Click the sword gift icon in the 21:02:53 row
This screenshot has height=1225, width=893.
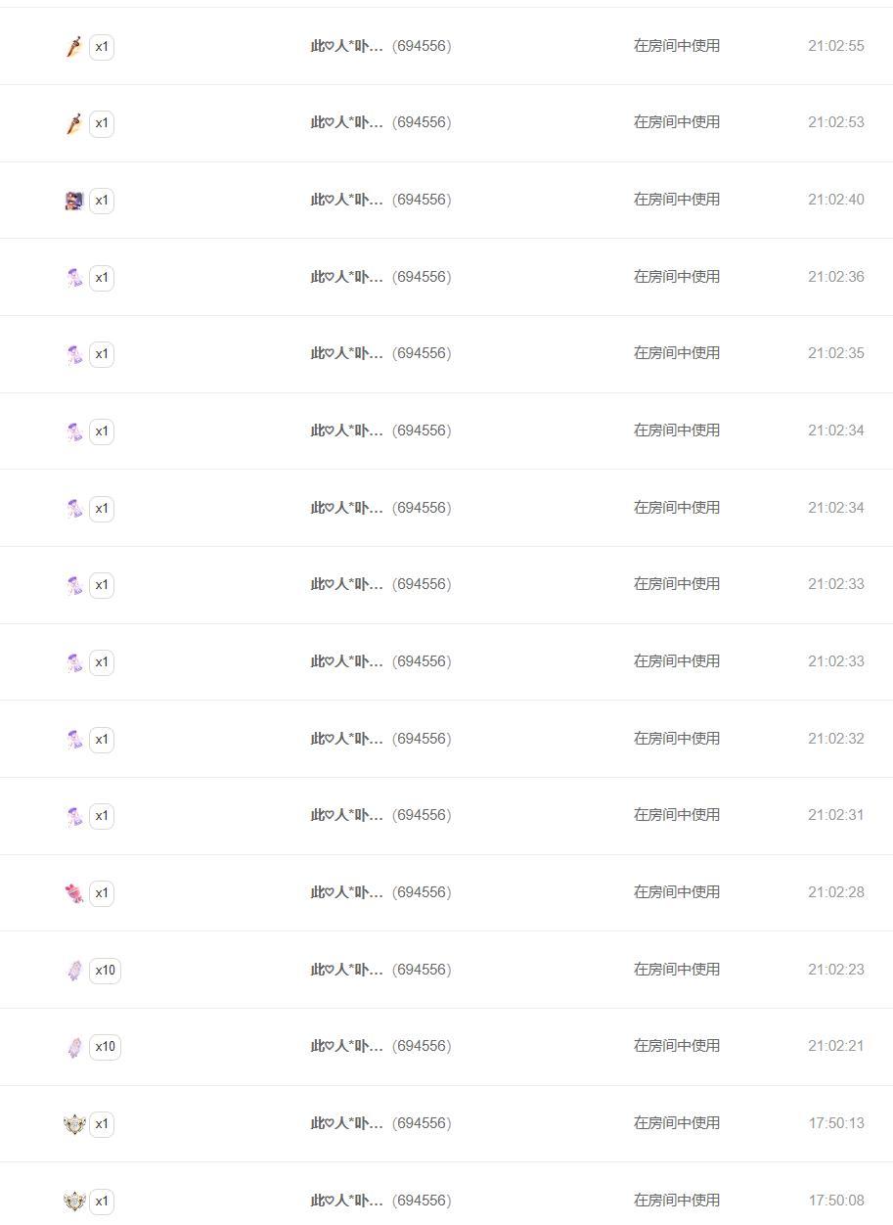(x=74, y=124)
